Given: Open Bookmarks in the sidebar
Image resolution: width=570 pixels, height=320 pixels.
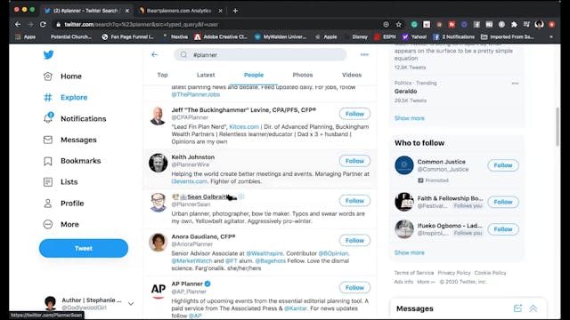Looking at the screenshot, I should tap(72, 161).
